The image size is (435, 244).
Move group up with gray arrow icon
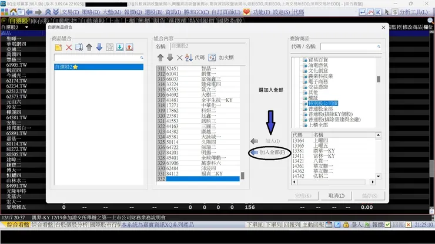tap(89, 48)
